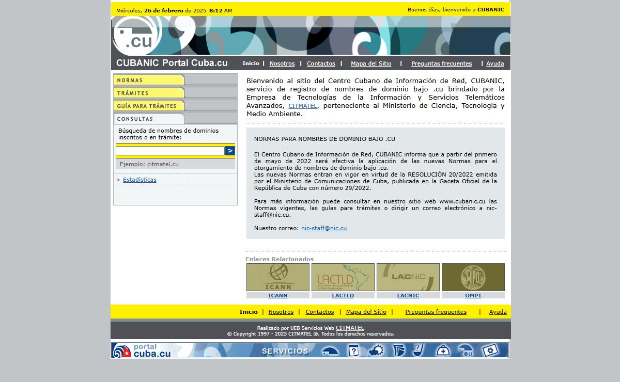The image size is (620, 382).
Task: Click the 'Enlaces Relacionados' heading
Action: [x=280, y=259]
